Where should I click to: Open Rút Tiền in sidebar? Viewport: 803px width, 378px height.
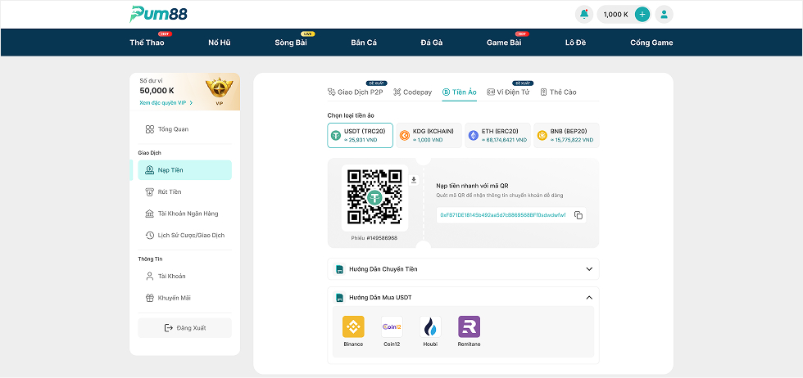(184, 191)
